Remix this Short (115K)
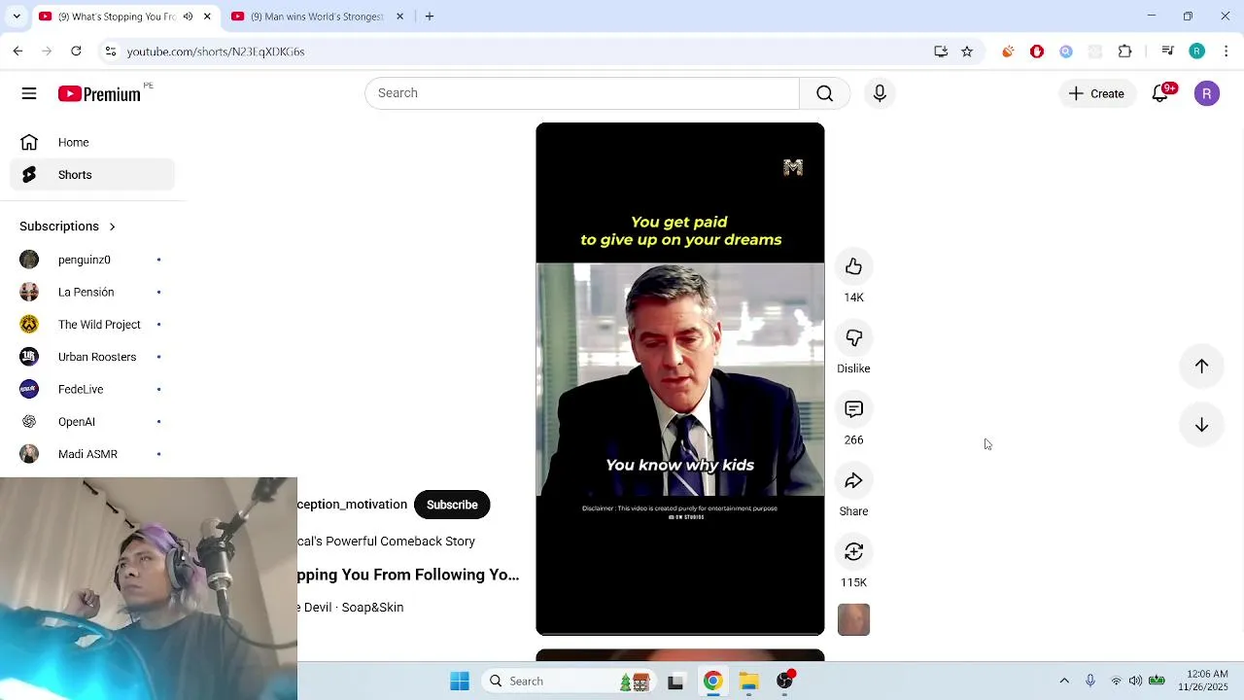 click(853, 551)
